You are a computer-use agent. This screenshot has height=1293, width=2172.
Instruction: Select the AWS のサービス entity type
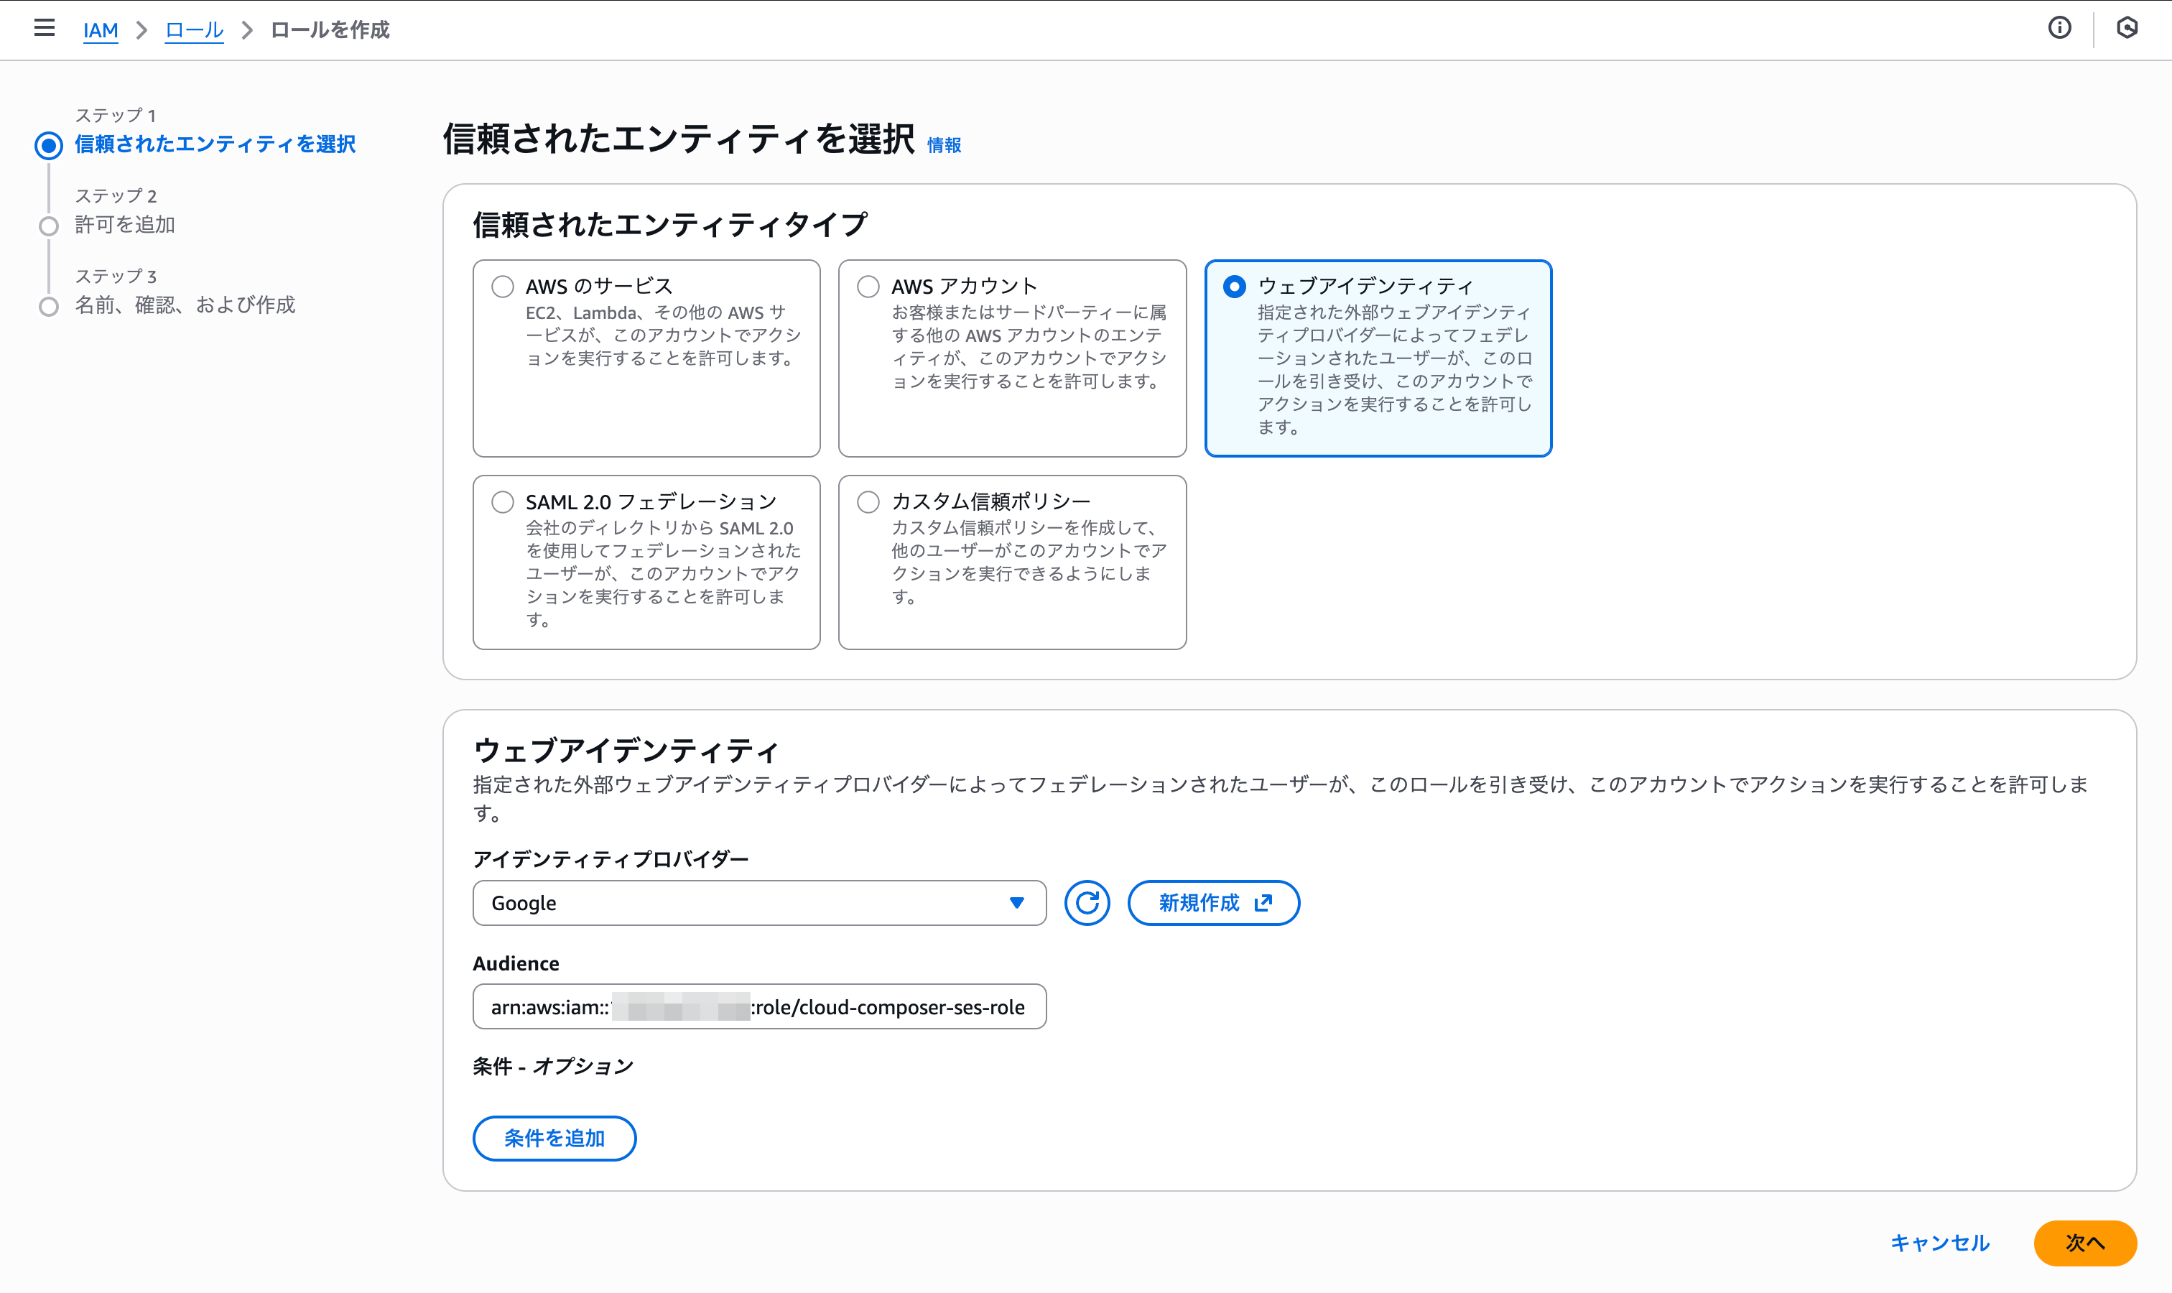click(x=502, y=285)
